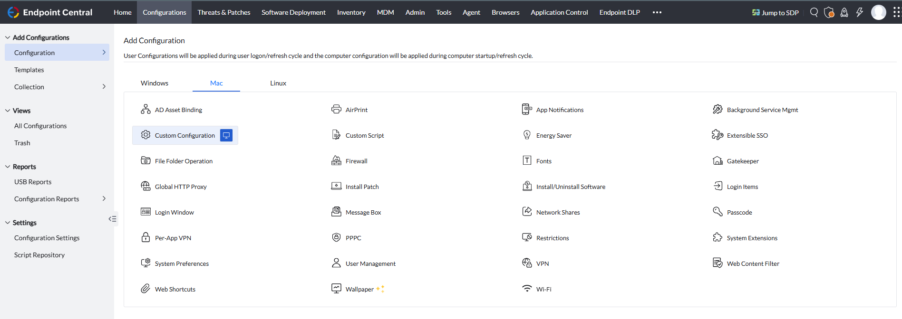
Task: Open the Restrictions configuration
Action: click(x=545, y=237)
